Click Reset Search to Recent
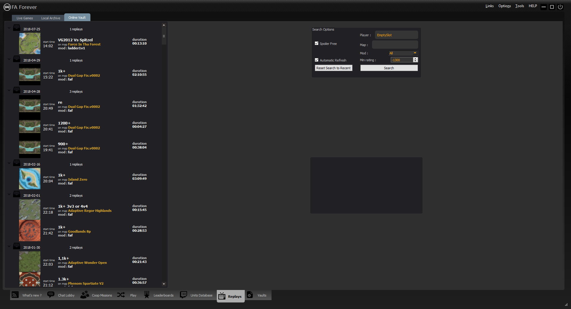 pyautogui.click(x=333, y=68)
